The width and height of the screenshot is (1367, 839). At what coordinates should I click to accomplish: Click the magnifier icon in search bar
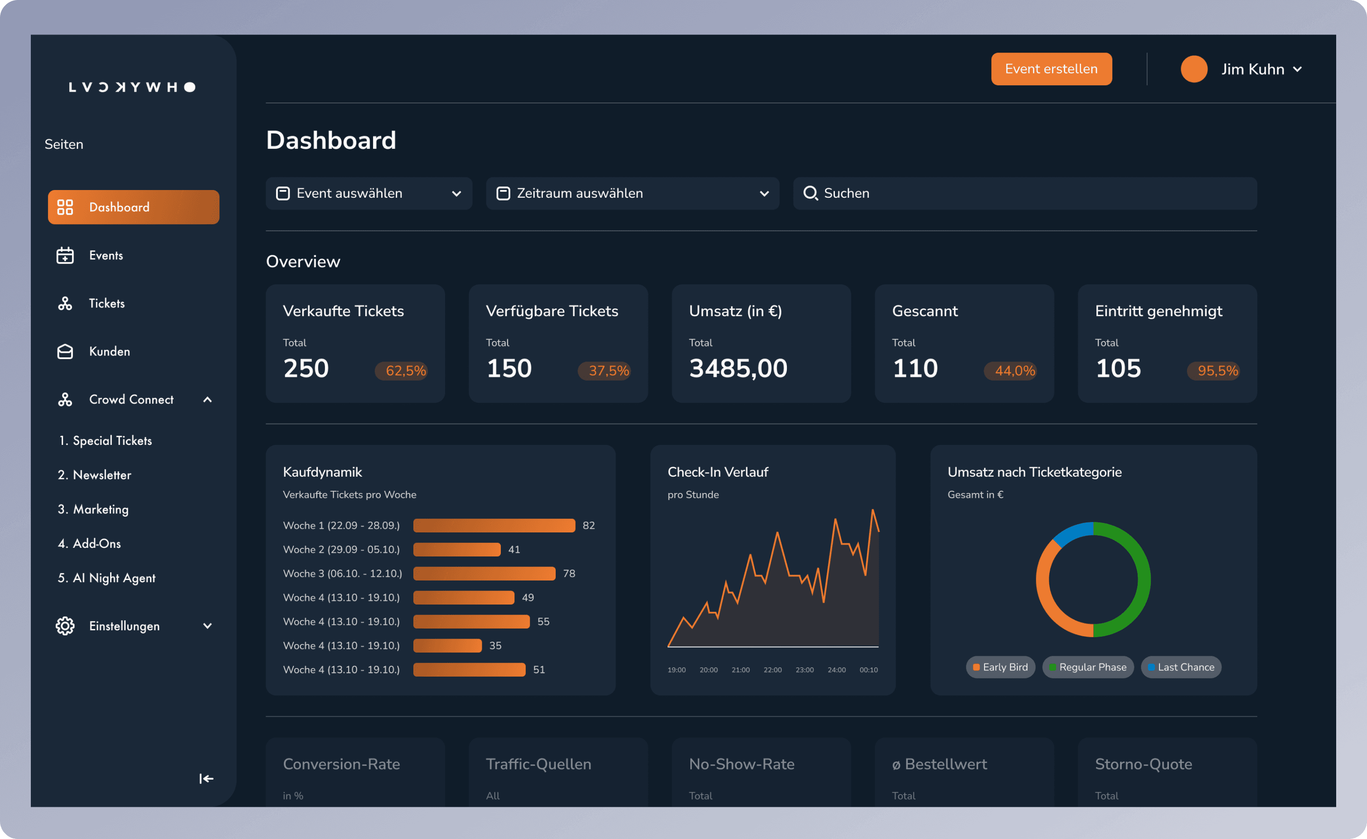810,193
